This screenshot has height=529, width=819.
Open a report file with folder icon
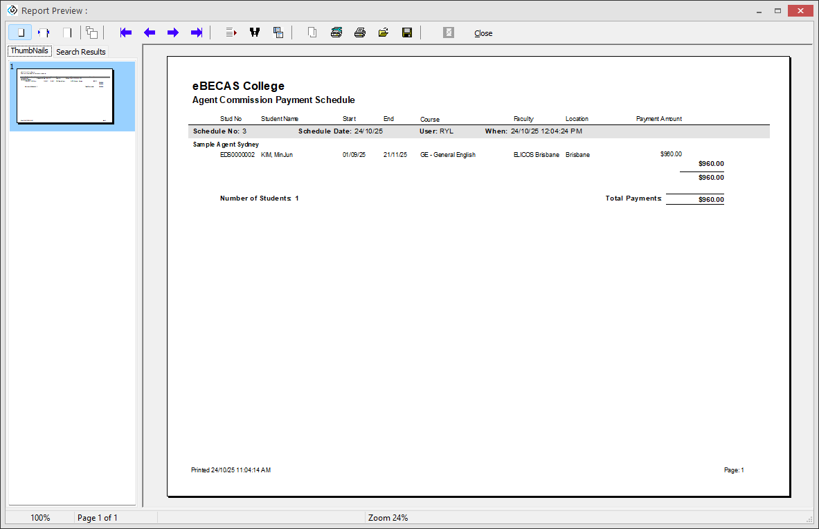coord(384,33)
